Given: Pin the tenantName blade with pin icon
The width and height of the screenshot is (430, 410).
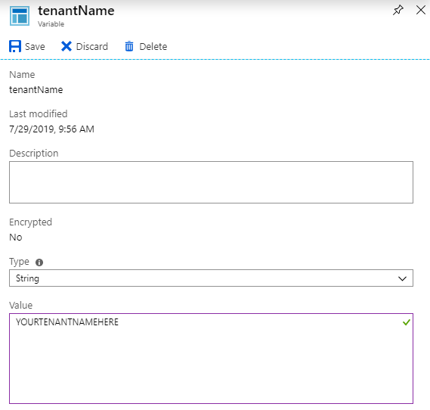Looking at the screenshot, I should point(398,11).
